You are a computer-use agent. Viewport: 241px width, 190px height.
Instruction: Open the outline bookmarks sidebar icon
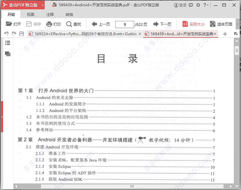click(x=8, y=43)
